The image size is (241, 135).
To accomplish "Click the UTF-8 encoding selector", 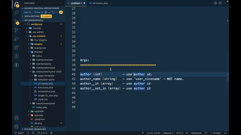I will tap(180, 133).
